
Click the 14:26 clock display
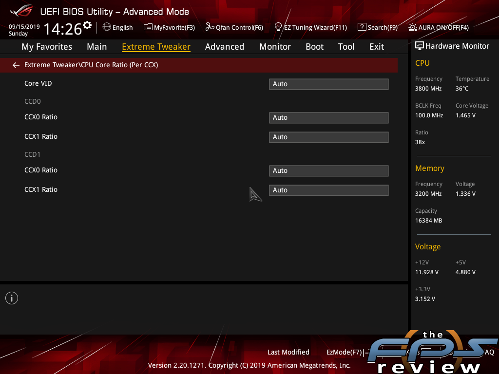tap(63, 29)
